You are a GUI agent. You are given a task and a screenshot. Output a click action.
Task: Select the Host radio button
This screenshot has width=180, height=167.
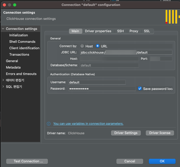pos(82,46)
